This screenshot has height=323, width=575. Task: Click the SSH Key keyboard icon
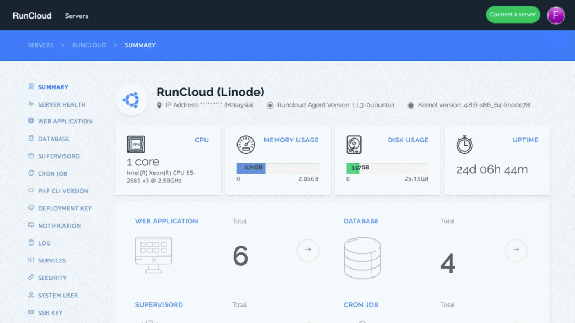[31, 312]
